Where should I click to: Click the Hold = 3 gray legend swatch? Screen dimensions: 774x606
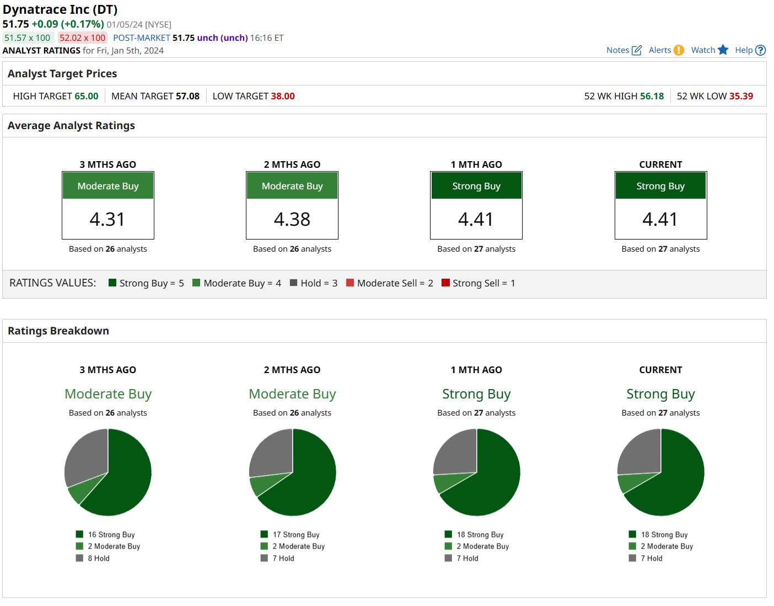pos(293,283)
